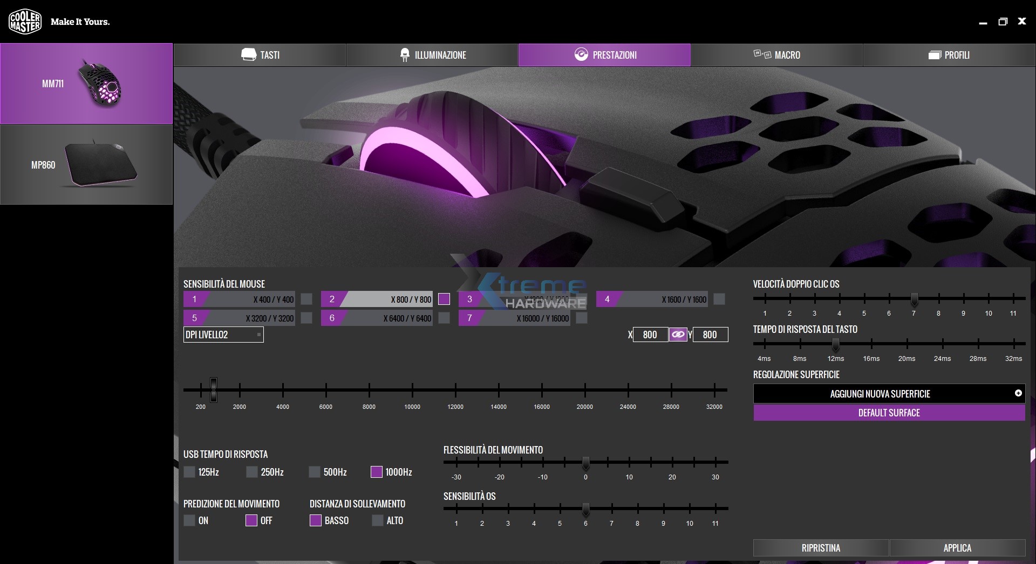
Task: Select the MP860 mousepad in the sidebar
Action: pos(86,165)
